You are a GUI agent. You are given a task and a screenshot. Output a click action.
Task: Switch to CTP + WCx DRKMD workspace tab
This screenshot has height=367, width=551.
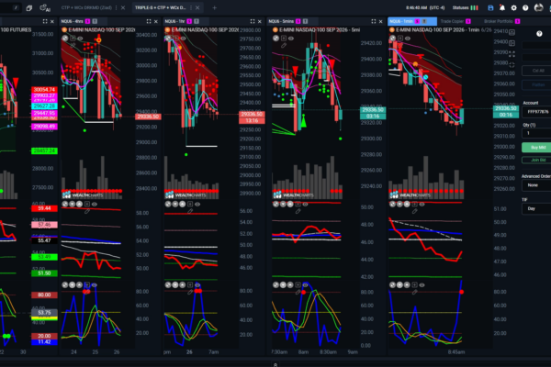(x=86, y=7)
